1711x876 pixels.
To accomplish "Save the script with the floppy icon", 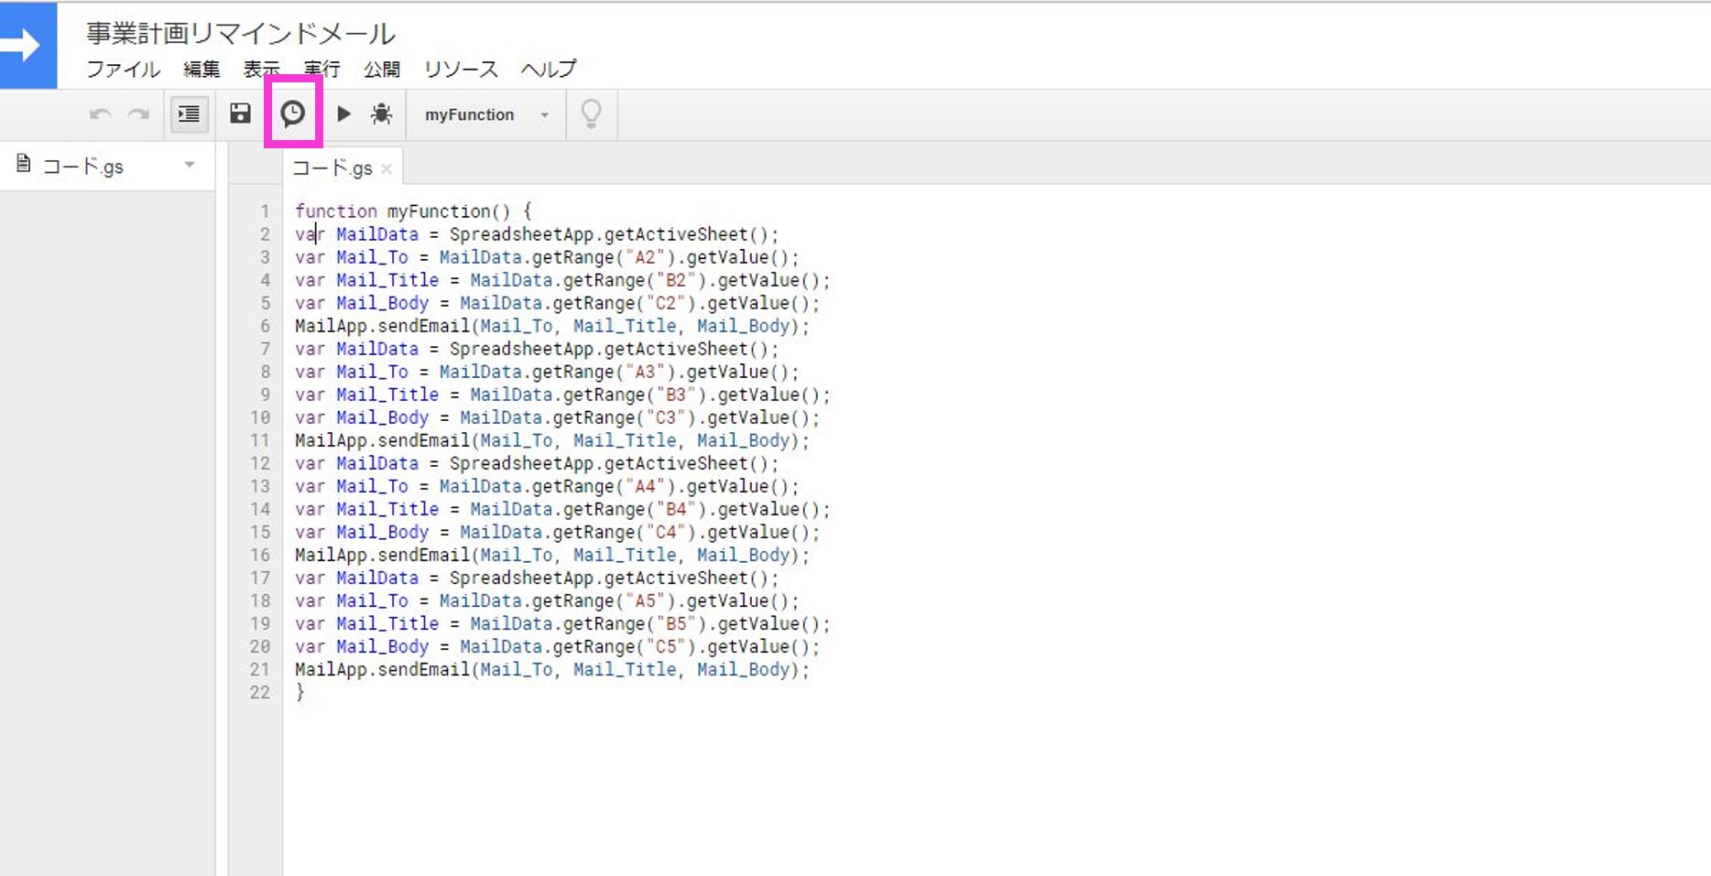I will 240,114.
